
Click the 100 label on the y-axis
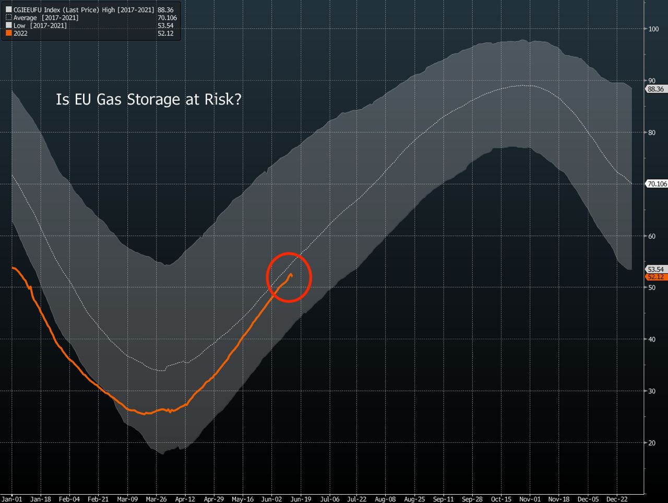(x=653, y=29)
